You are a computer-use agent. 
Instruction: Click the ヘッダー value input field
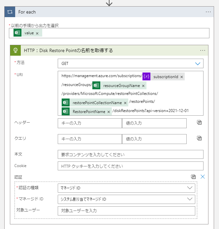pos(154,123)
